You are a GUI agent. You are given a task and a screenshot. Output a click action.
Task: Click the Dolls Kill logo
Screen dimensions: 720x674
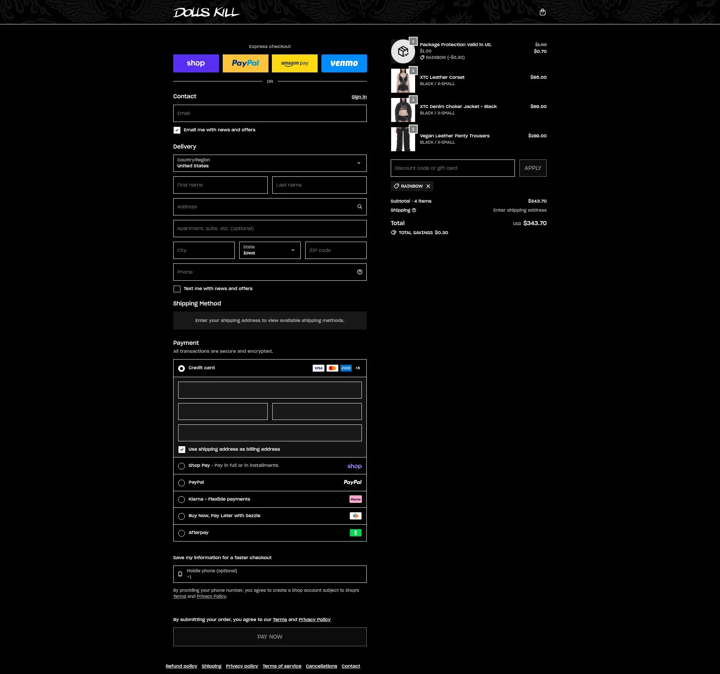[x=206, y=12]
